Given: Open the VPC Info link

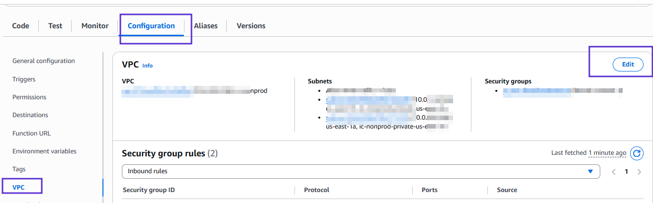Looking at the screenshot, I should [148, 66].
